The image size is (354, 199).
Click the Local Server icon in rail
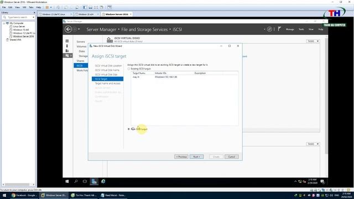[67, 46]
